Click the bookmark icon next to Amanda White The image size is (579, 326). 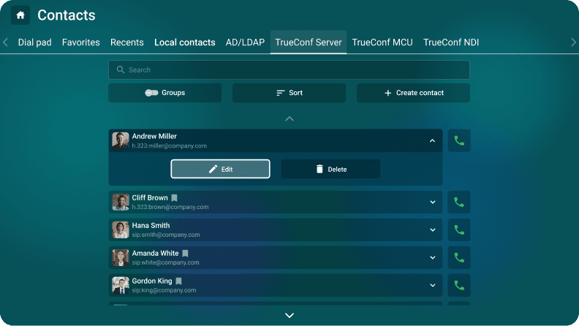[186, 254]
